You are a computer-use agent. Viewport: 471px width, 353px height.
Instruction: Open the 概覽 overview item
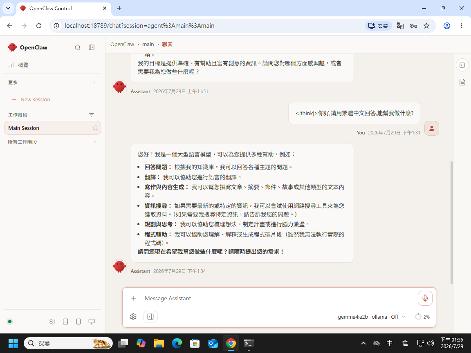(x=52, y=65)
